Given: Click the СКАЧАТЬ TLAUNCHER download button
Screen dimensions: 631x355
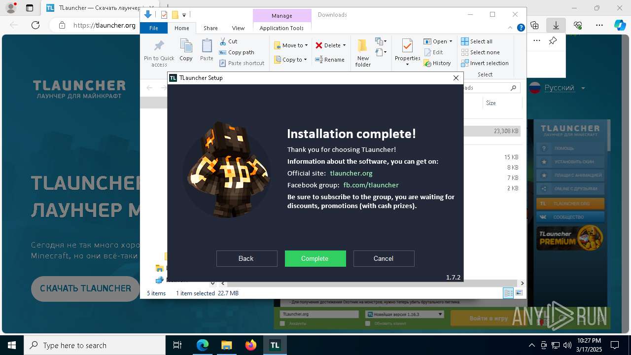Looking at the screenshot, I should (x=86, y=288).
